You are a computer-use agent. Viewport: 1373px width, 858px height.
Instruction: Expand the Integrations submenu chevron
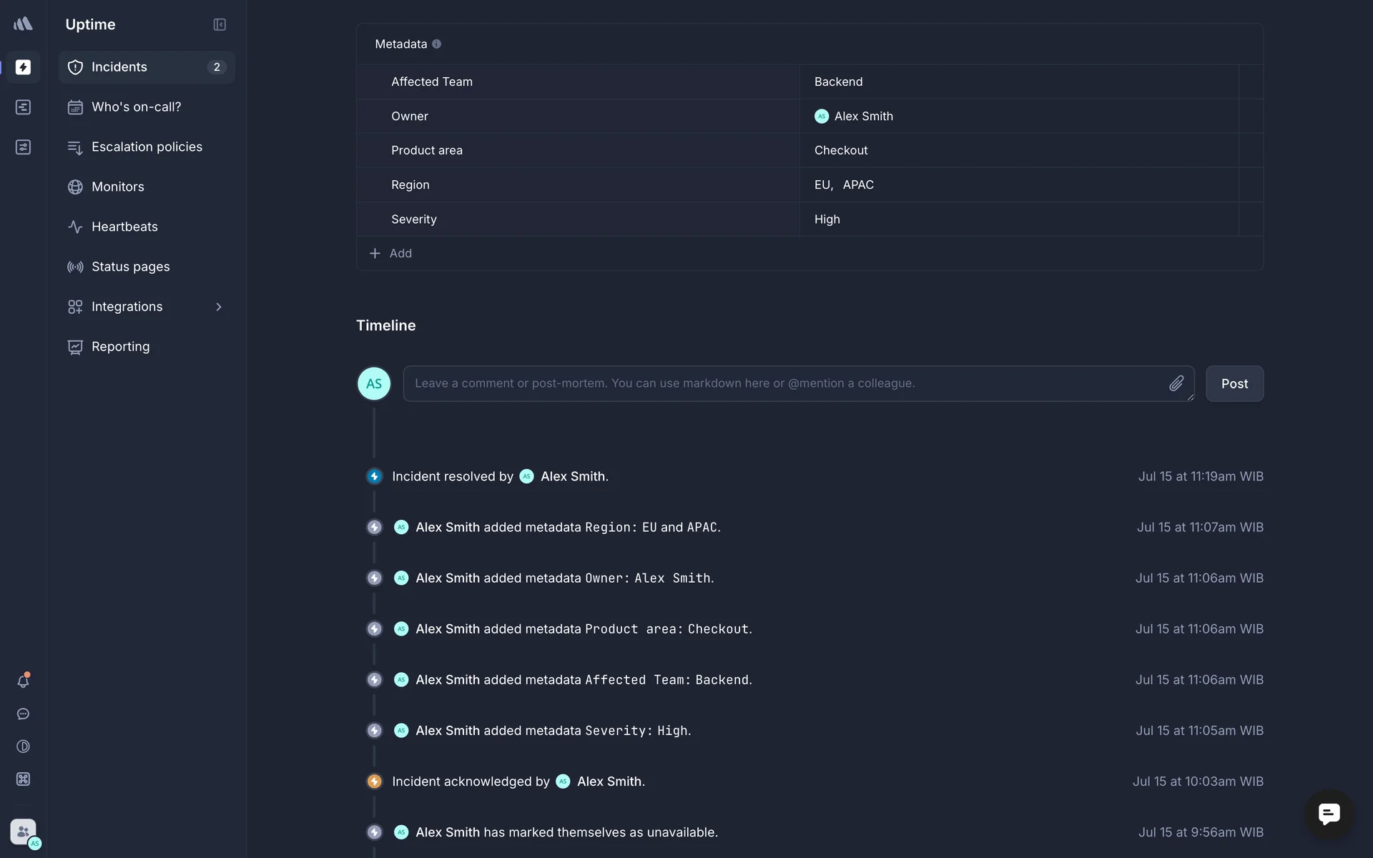tap(219, 307)
